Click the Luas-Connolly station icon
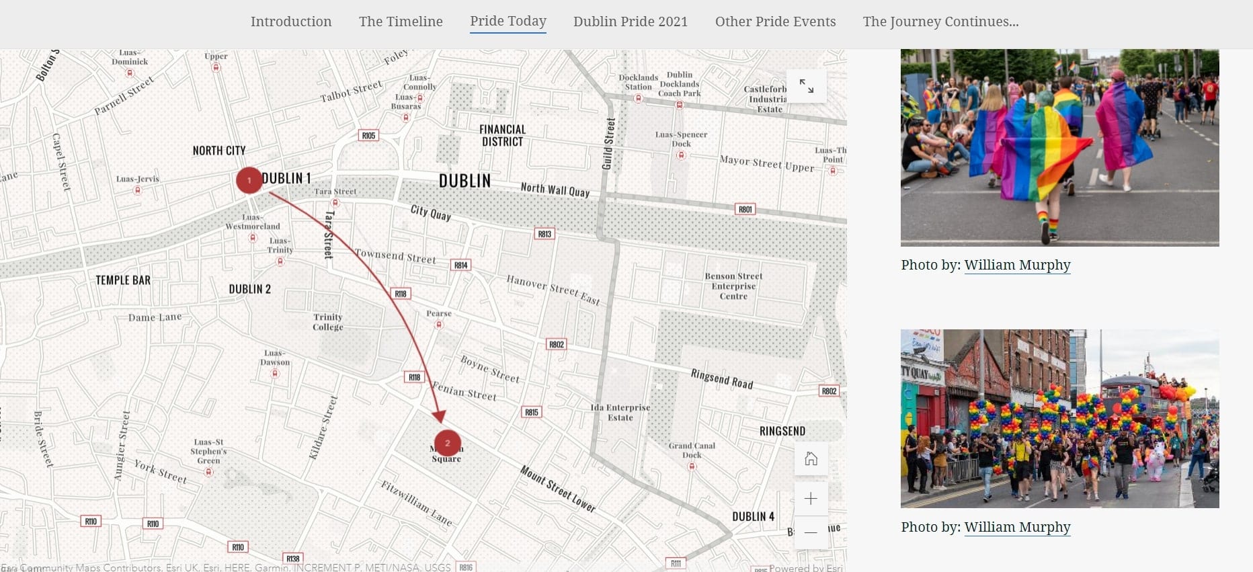 [420, 97]
